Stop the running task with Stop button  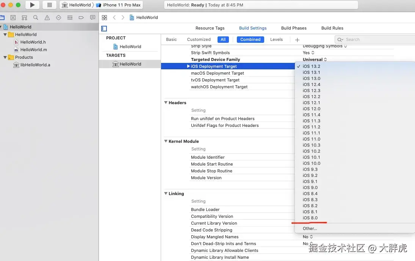coord(50,5)
